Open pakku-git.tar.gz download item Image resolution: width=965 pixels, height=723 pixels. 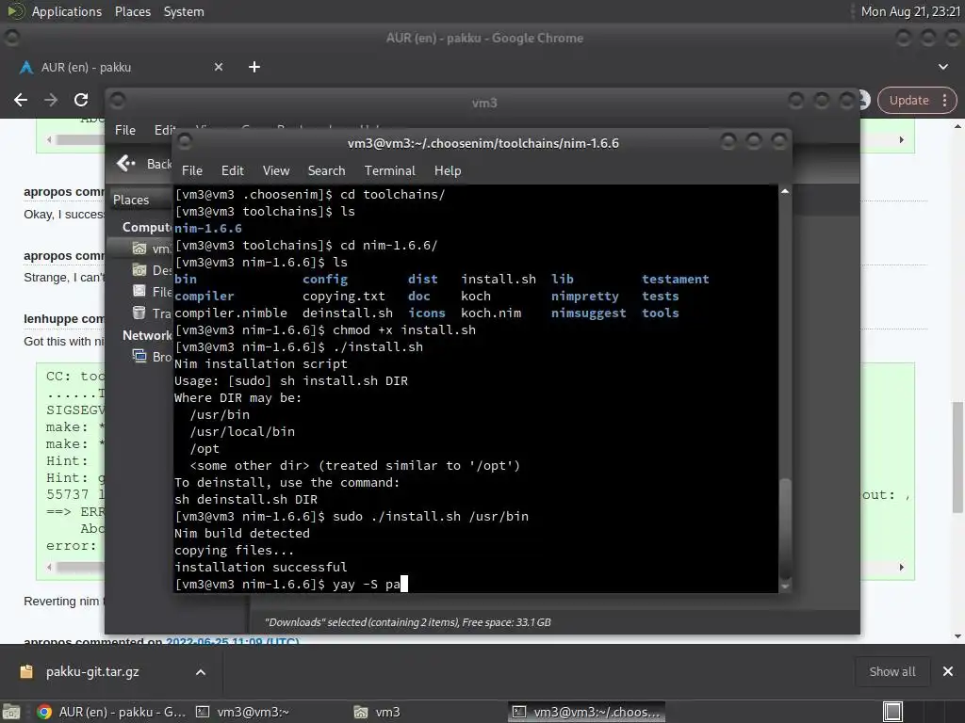click(92, 672)
